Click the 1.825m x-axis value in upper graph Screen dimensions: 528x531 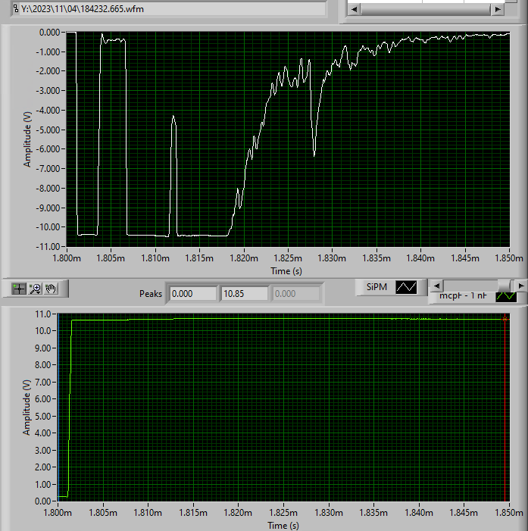tap(288, 258)
